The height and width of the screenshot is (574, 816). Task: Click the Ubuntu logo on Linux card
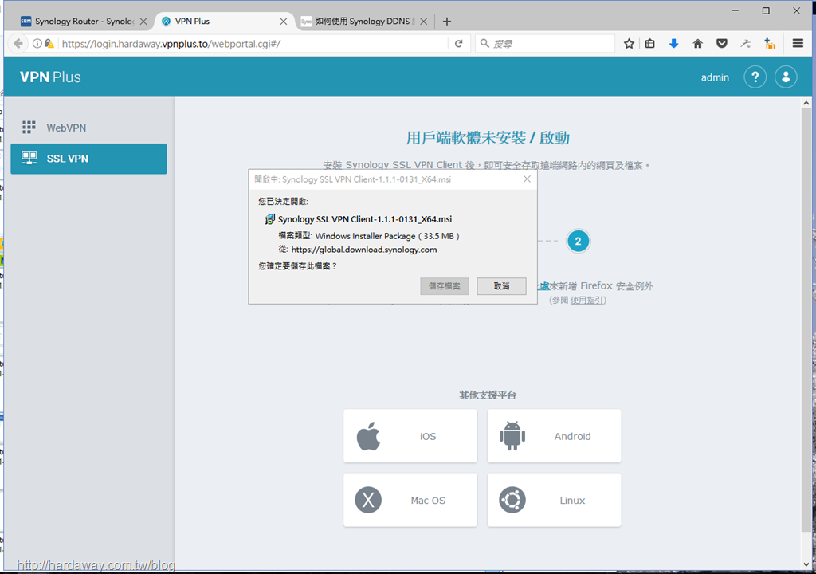point(512,500)
